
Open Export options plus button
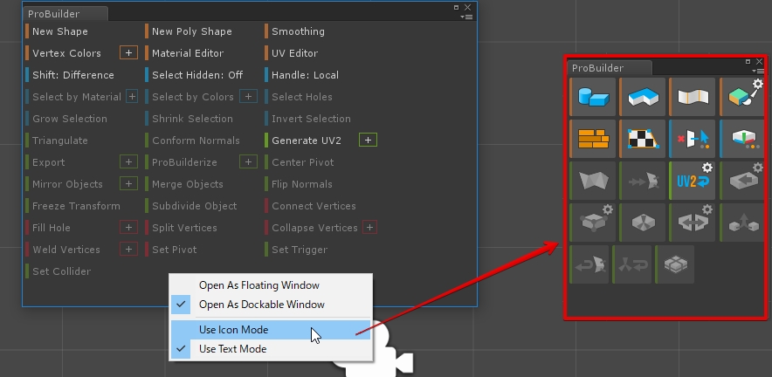coord(128,162)
